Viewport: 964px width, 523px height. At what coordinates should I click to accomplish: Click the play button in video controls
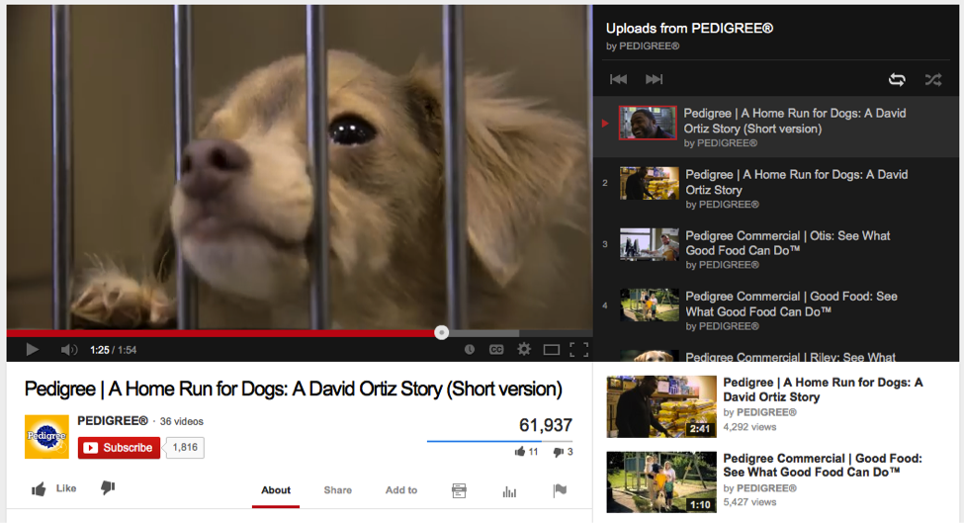coord(33,350)
